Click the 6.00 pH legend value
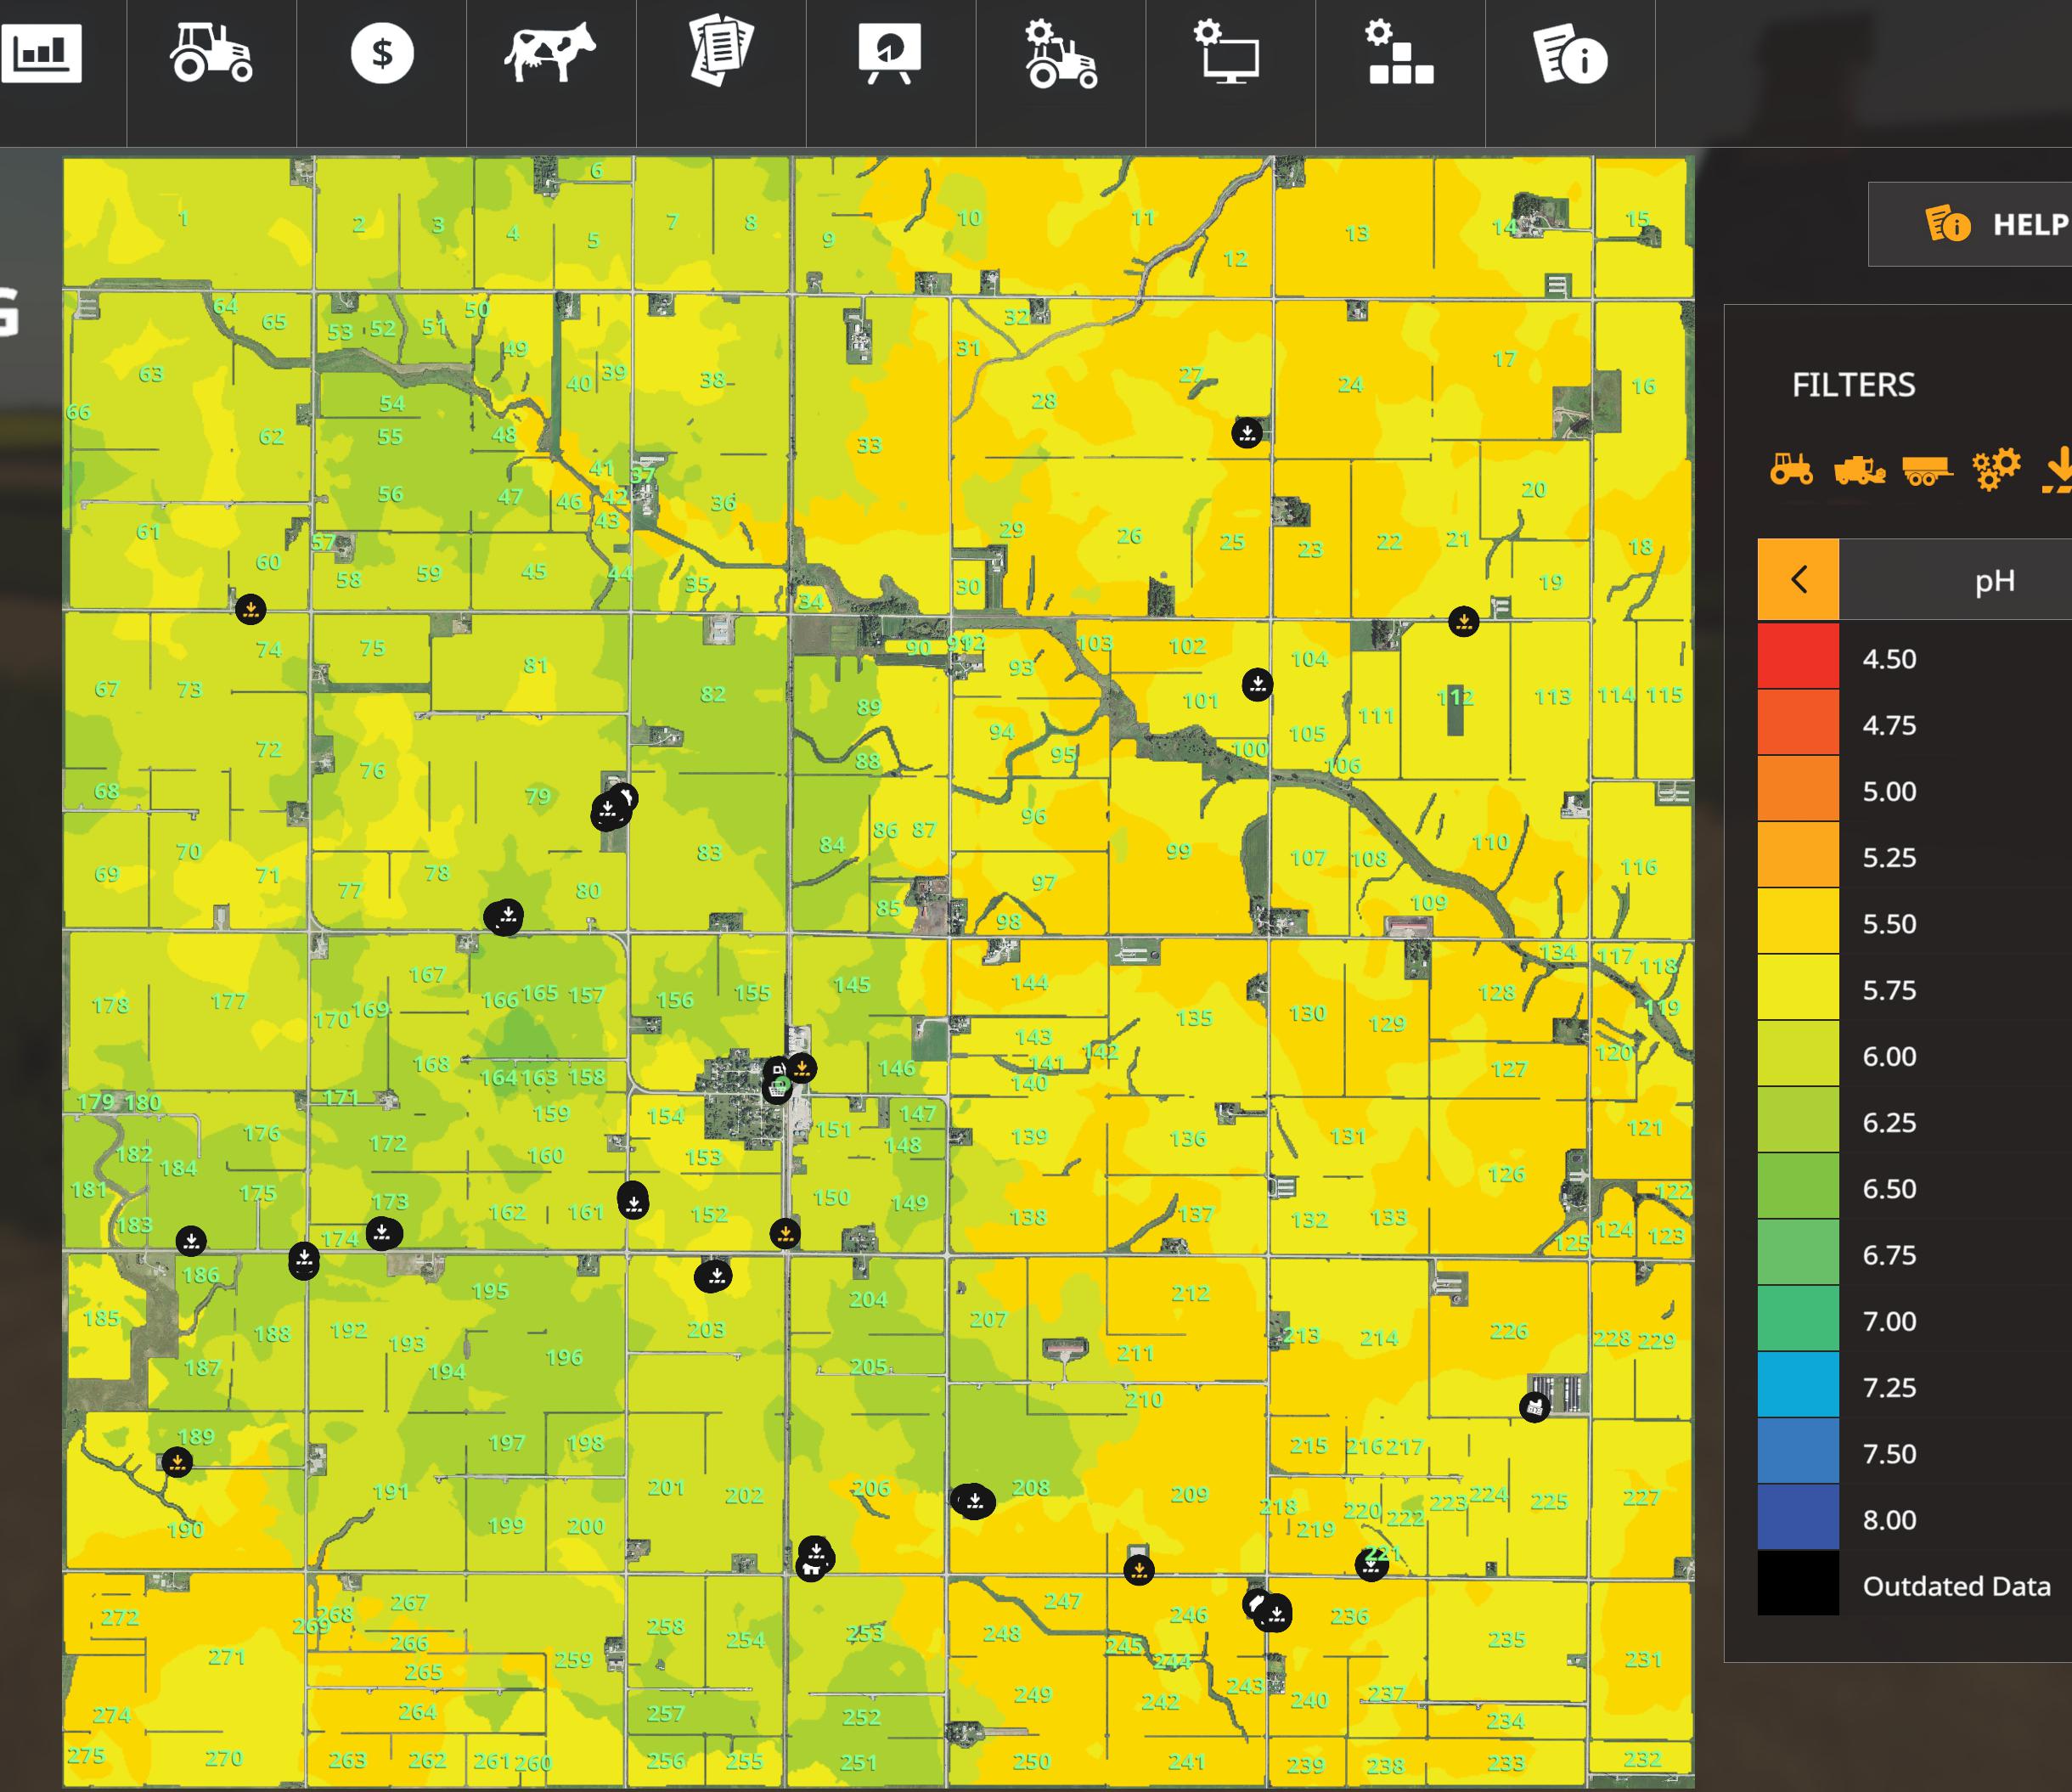 pyautogui.click(x=1889, y=1056)
